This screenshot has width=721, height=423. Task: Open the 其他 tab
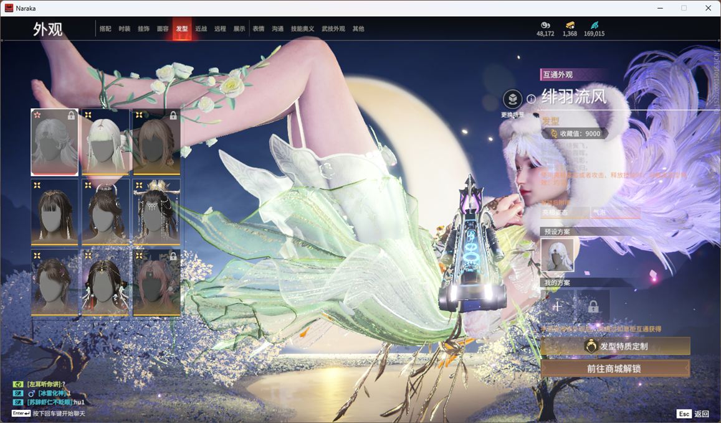point(358,29)
